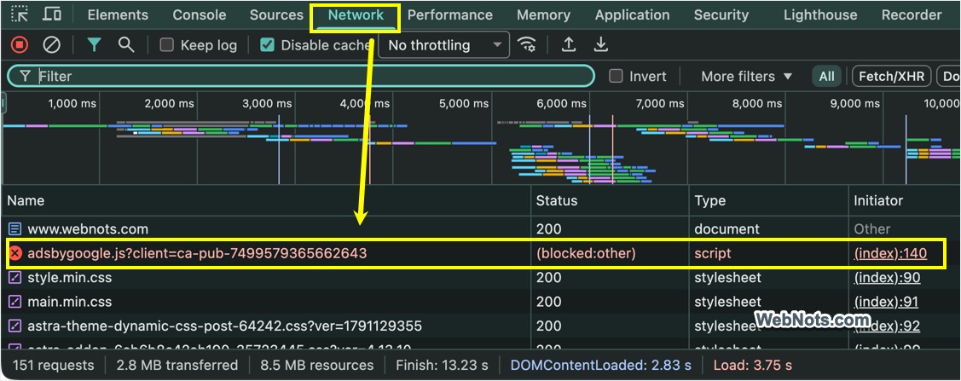Import HAR file upload icon
The width and height of the screenshot is (961, 381).
[x=569, y=44]
